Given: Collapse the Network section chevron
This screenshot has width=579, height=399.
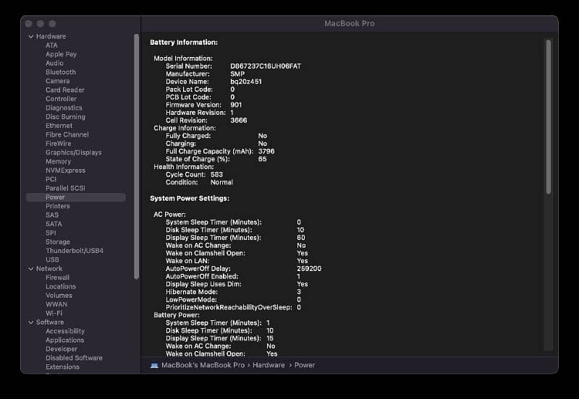Looking at the screenshot, I should pos(30,268).
